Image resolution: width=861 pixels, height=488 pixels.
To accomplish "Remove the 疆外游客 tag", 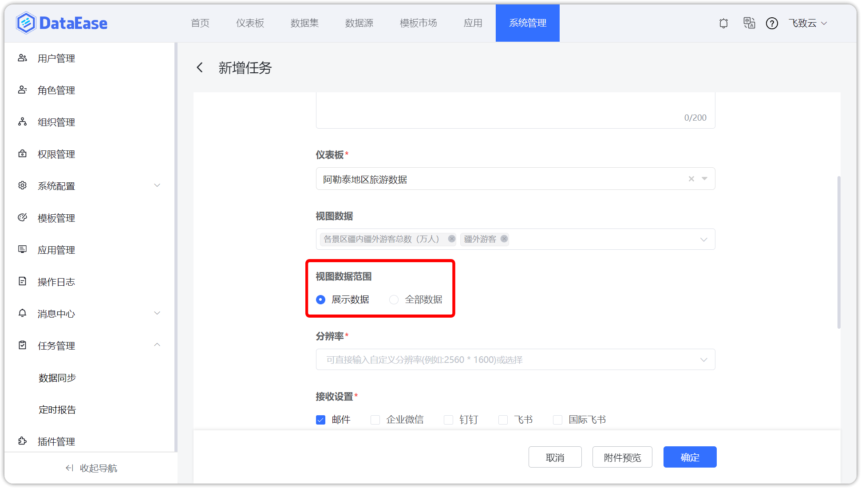I will [504, 239].
